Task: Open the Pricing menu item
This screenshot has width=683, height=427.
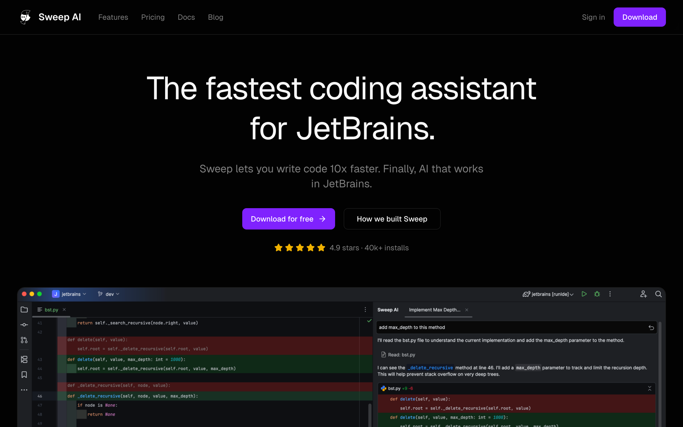Action: click(153, 17)
